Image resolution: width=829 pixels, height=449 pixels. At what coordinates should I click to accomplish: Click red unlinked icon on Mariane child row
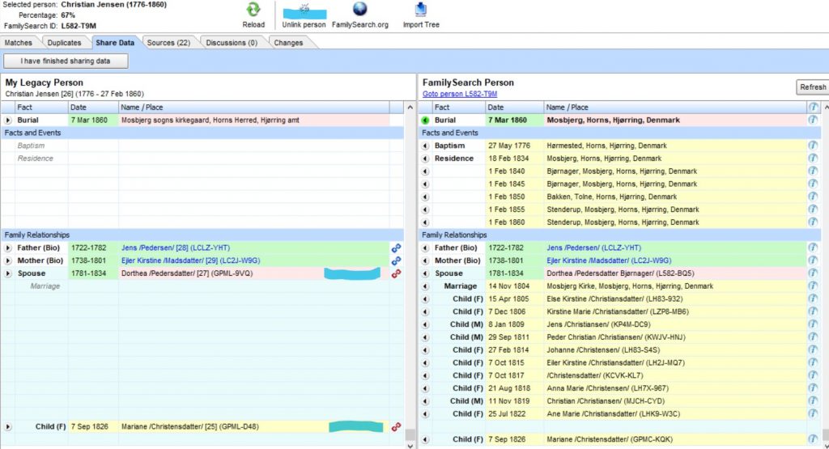pyautogui.click(x=396, y=426)
